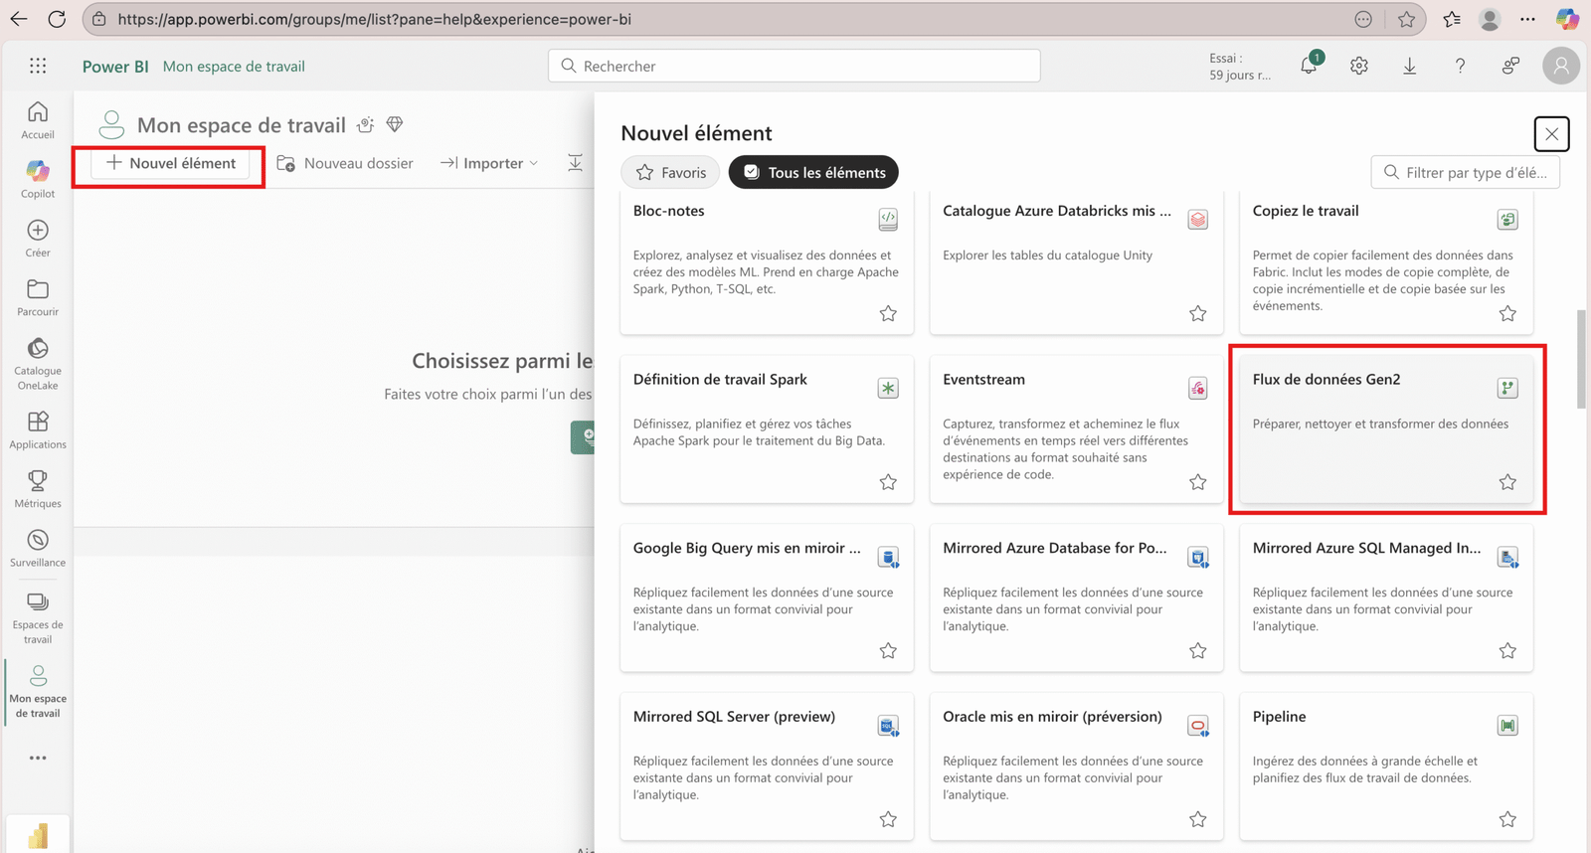Favorite the Copiez le travail star
This screenshot has height=853, width=1591.
(x=1507, y=313)
